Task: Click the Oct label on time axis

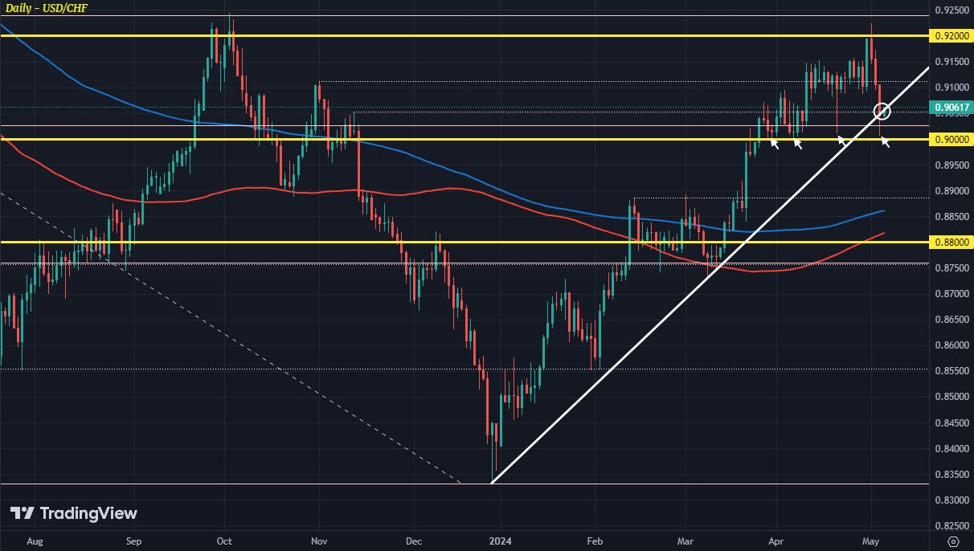Action: 225,541
